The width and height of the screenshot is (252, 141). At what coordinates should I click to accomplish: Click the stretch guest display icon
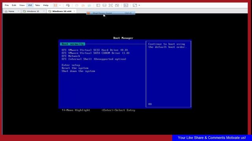[135, 5]
